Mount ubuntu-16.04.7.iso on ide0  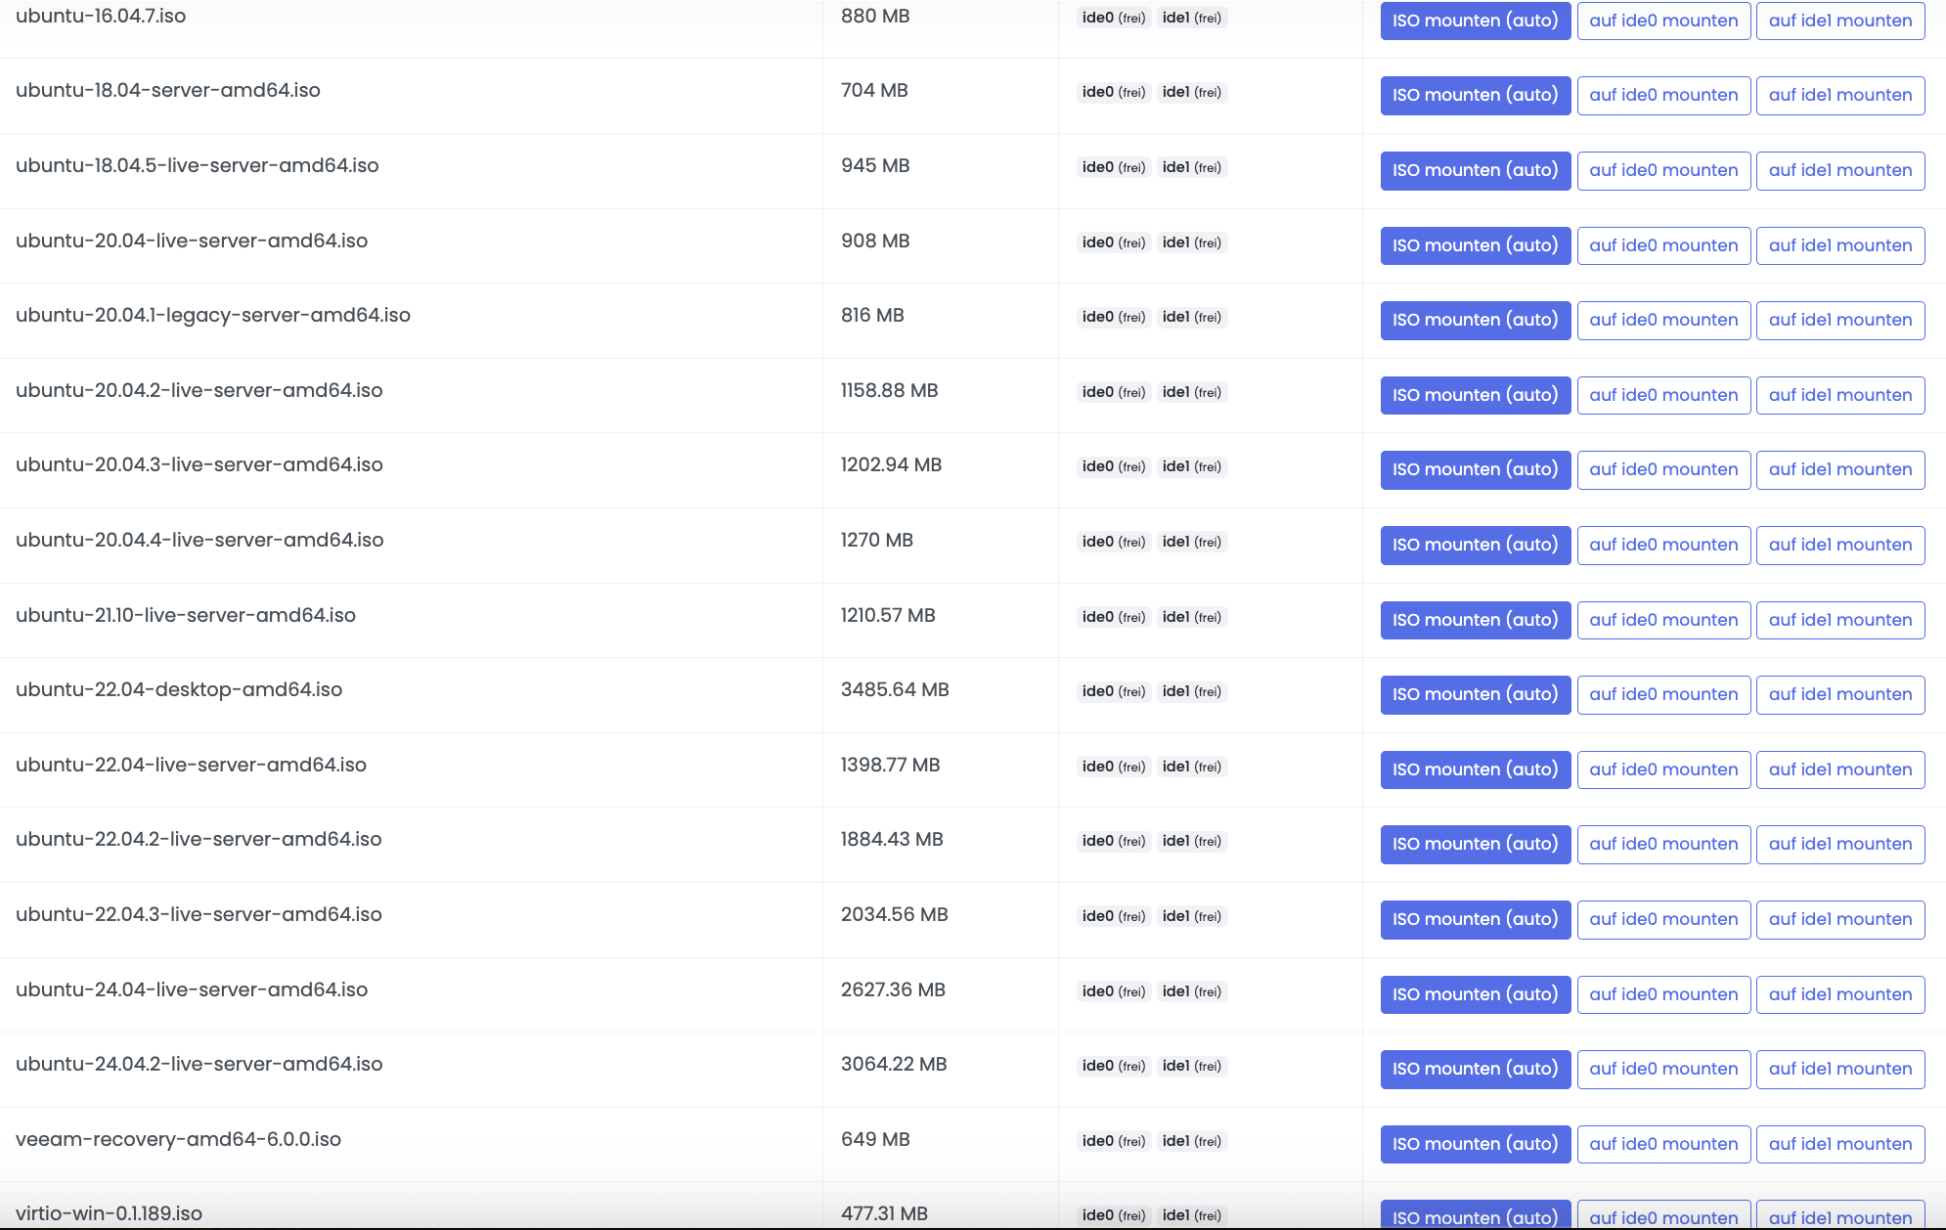(1663, 21)
